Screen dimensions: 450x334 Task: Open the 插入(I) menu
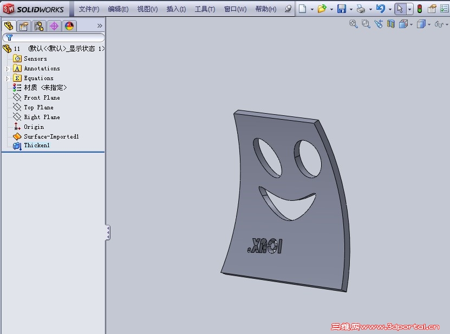(x=176, y=9)
